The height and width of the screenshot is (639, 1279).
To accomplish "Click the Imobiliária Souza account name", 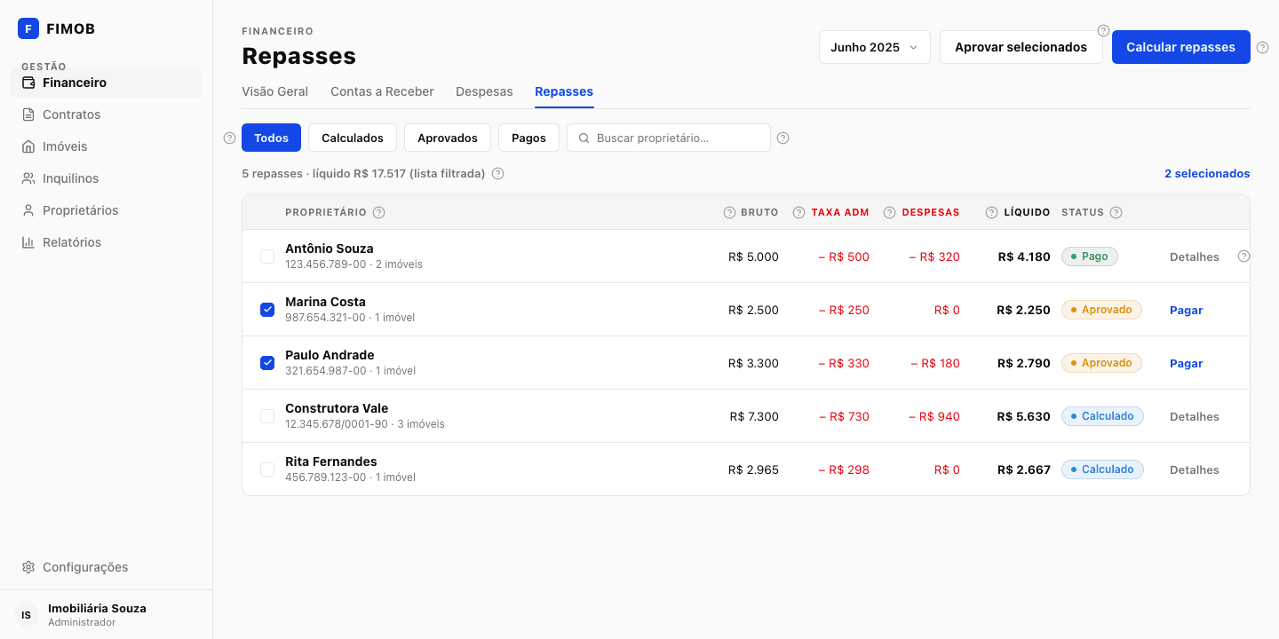I will [97, 608].
